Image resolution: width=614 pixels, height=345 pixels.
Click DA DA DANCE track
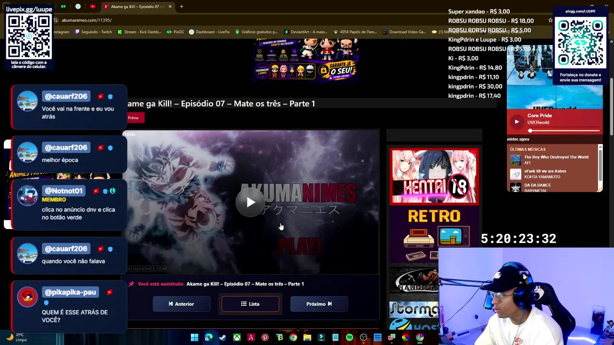click(x=537, y=185)
